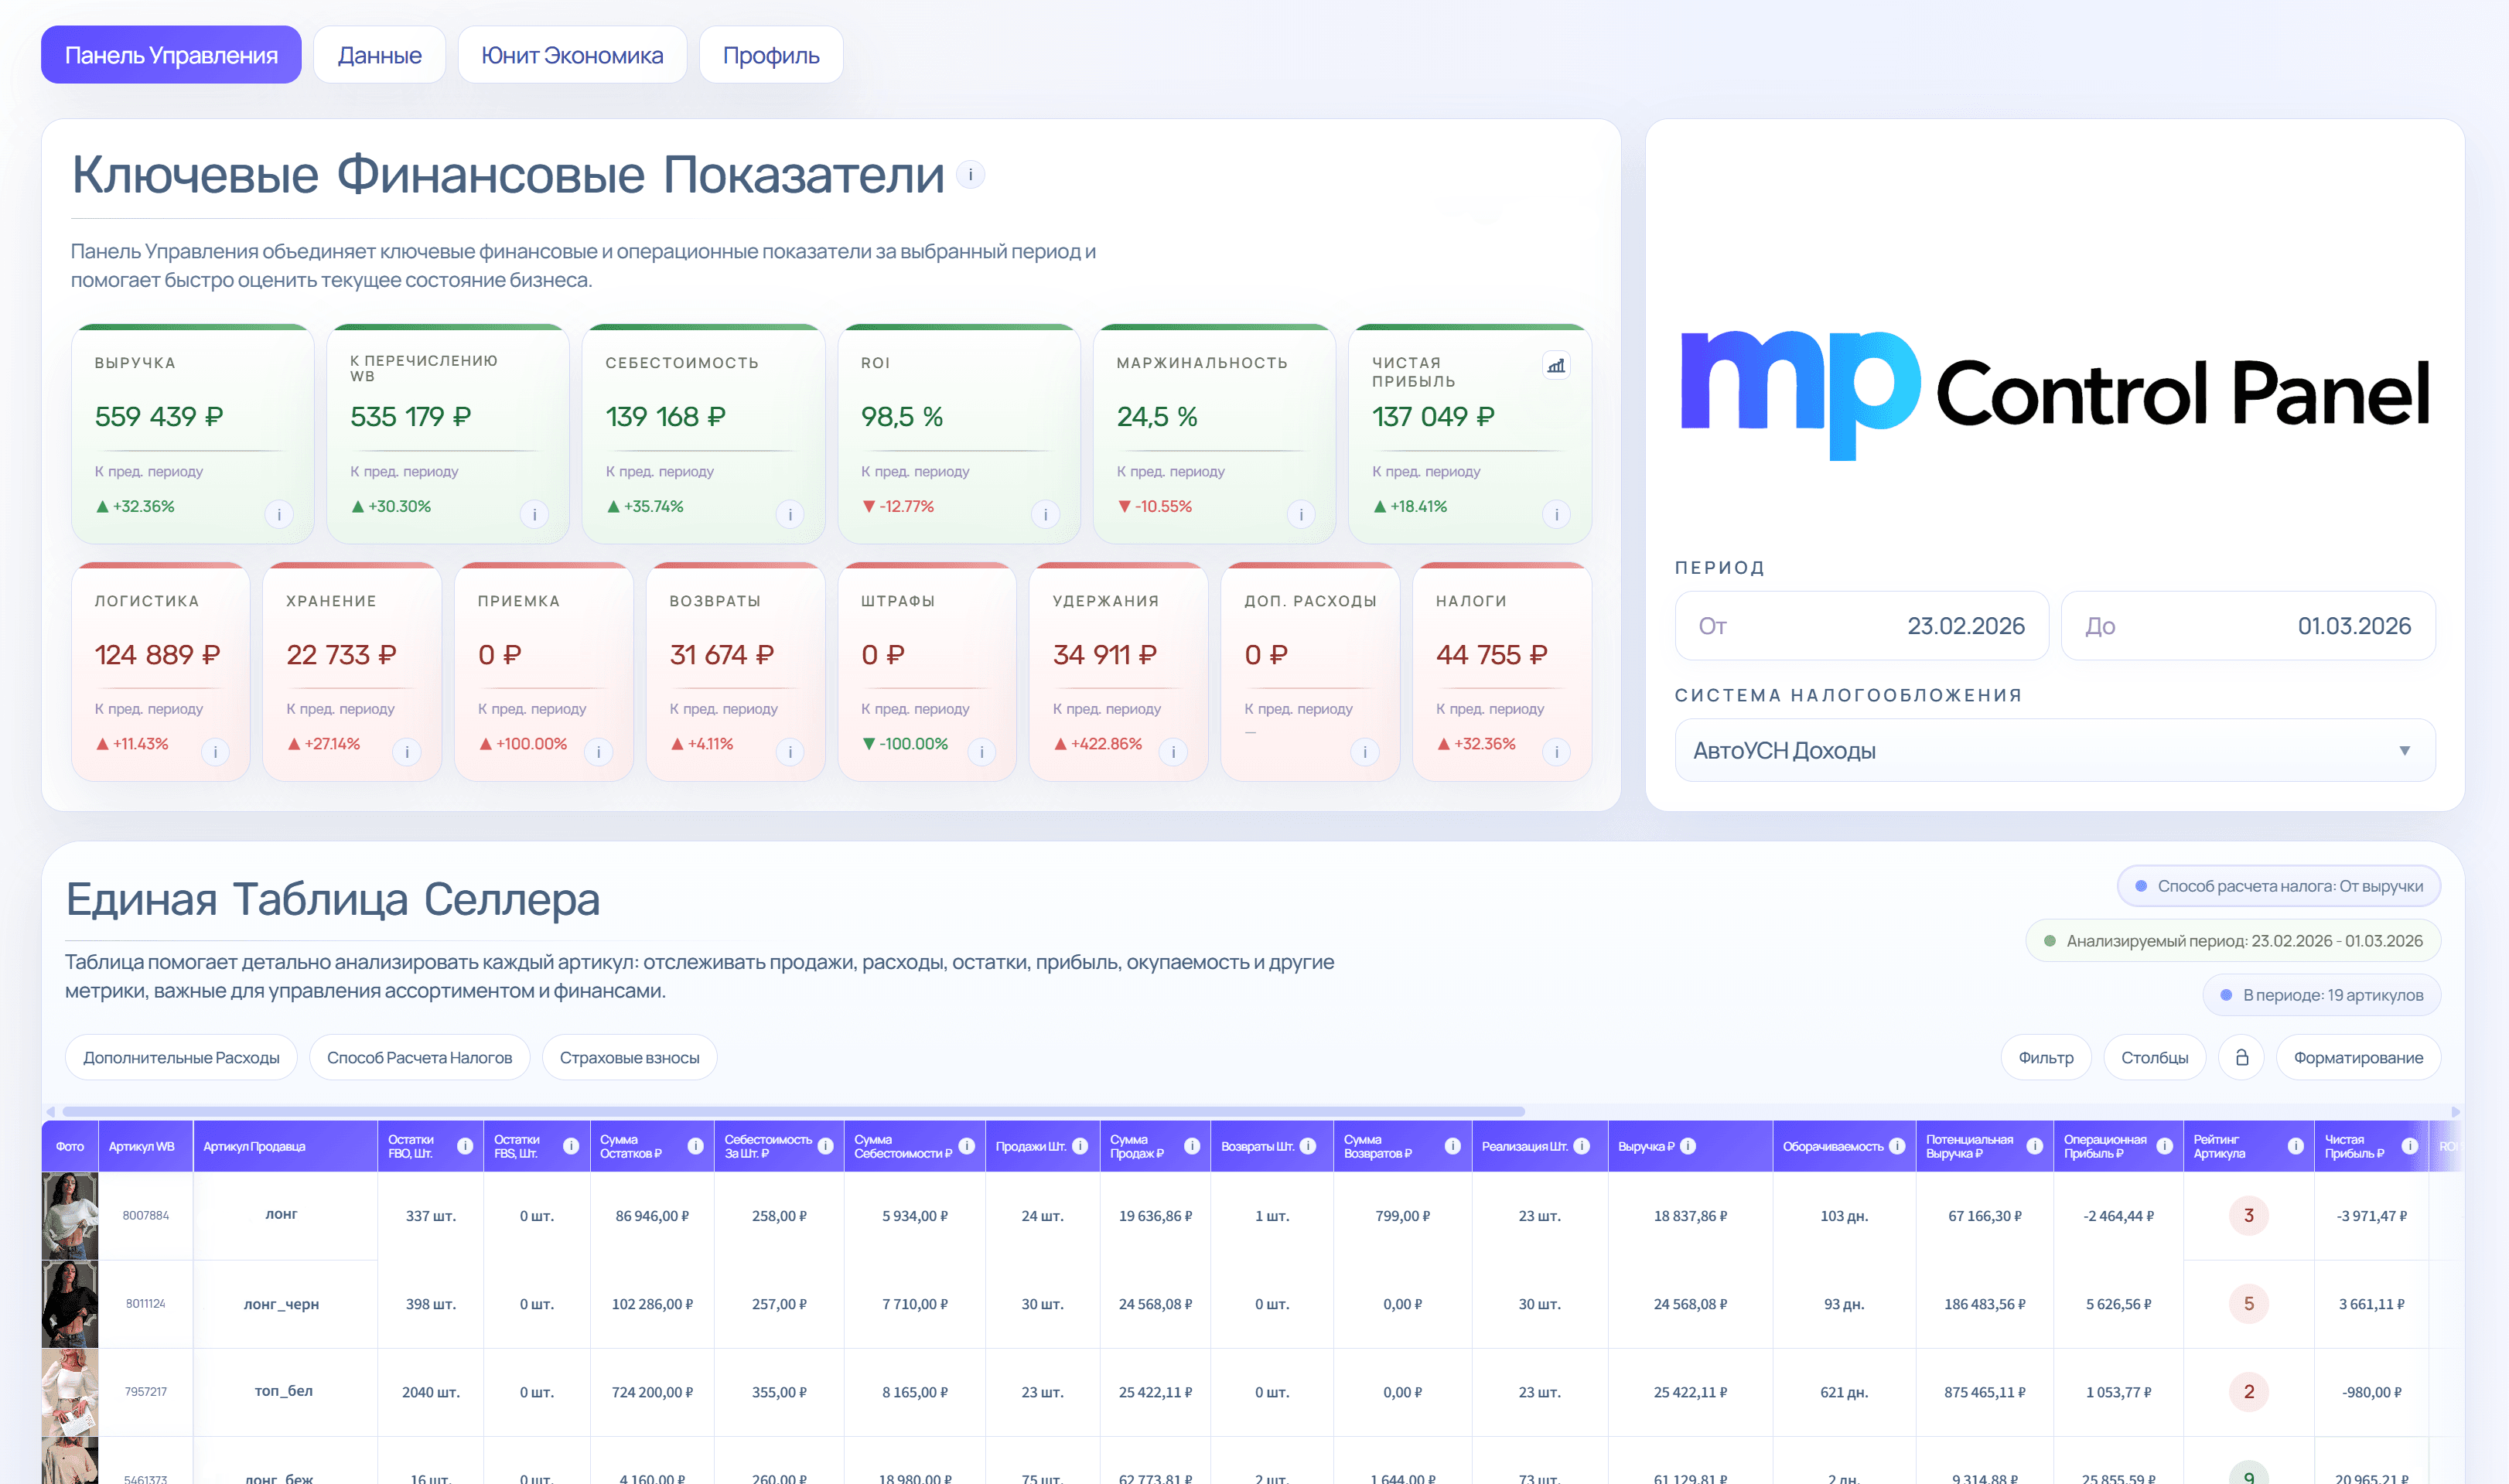Image resolution: width=2509 pixels, height=1484 pixels.
Task: Click the info icon on the ROI card
Action: pyautogui.click(x=1044, y=513)
